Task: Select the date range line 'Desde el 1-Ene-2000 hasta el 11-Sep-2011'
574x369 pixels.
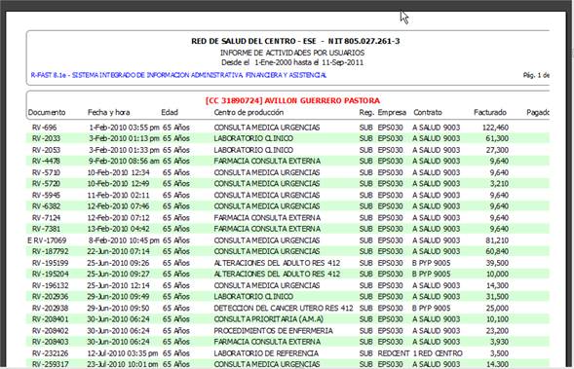Action: click(x=292, y=62)
